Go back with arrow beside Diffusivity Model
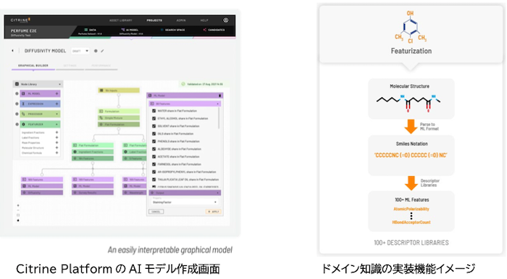This screenshot has width=507, height=279. click(12, 51)
